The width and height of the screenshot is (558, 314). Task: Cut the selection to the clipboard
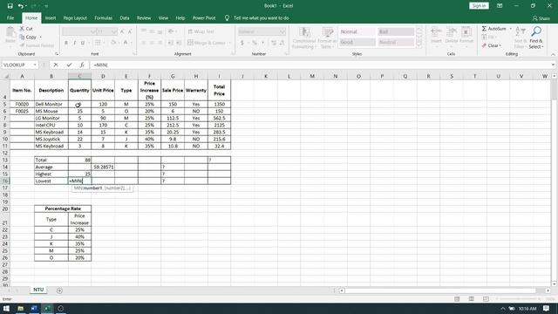click(x=26, y=29)
